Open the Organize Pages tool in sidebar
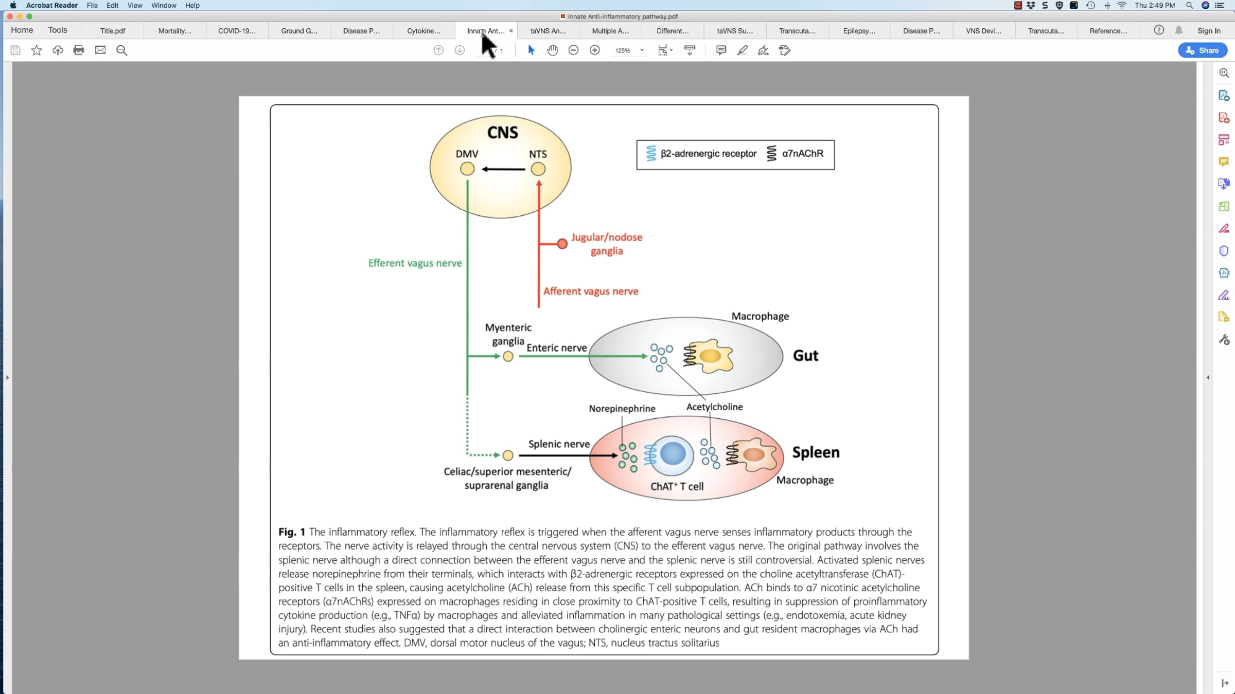This screenshot has height=694, width=1235. 1224,206
